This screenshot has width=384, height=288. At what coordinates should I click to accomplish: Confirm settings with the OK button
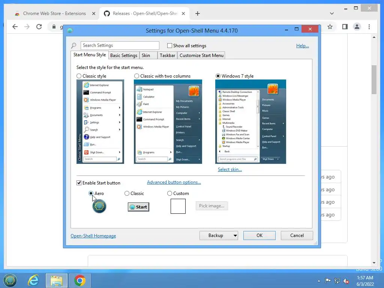tap(259, 235)
